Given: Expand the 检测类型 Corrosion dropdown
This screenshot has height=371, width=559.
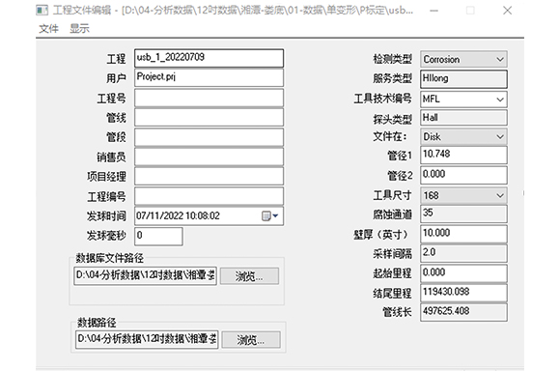Looking at the screenshot, I should pos(500,59).
